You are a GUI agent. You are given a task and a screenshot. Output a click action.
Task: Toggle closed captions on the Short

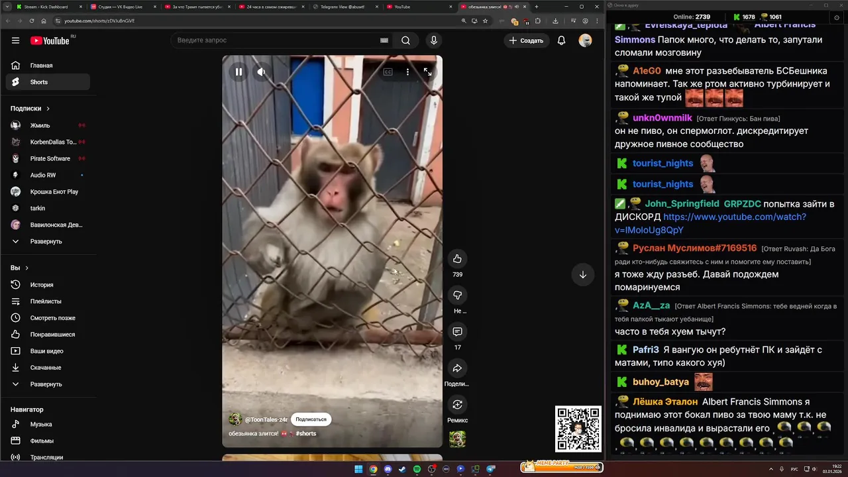[388, 72]
